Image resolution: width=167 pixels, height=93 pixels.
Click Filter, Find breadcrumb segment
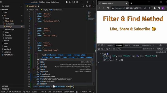pyautogui.click(x=34, y=10)
